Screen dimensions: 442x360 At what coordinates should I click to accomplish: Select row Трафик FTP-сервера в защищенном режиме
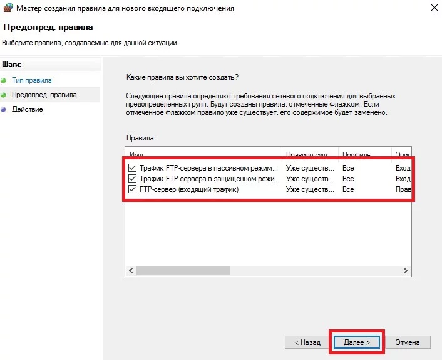(x=268, y=179)
